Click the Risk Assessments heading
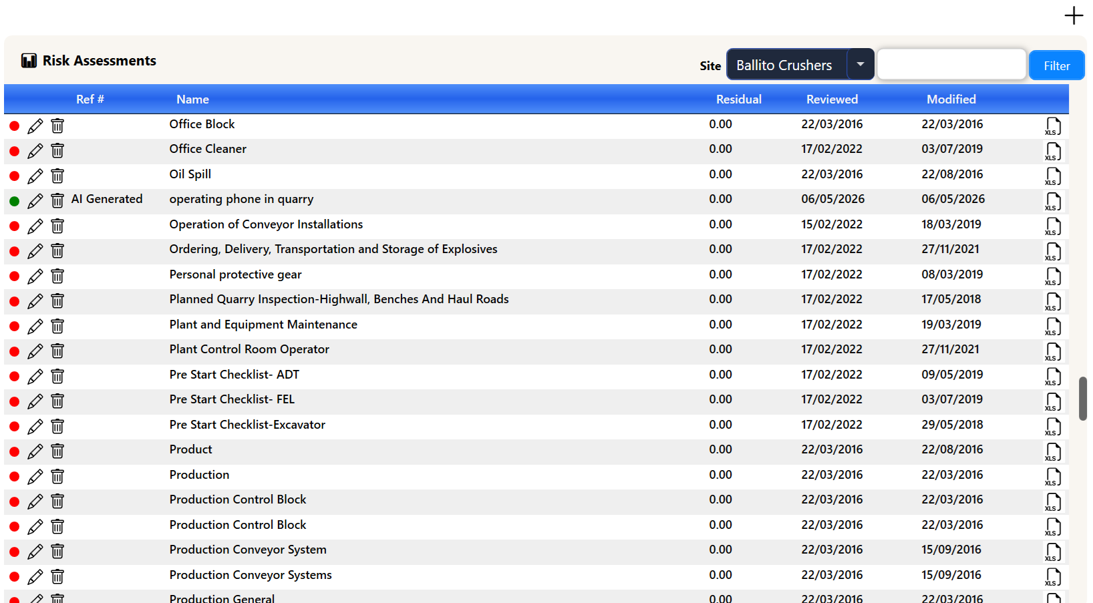The image size is (1093, 603). 100,61
